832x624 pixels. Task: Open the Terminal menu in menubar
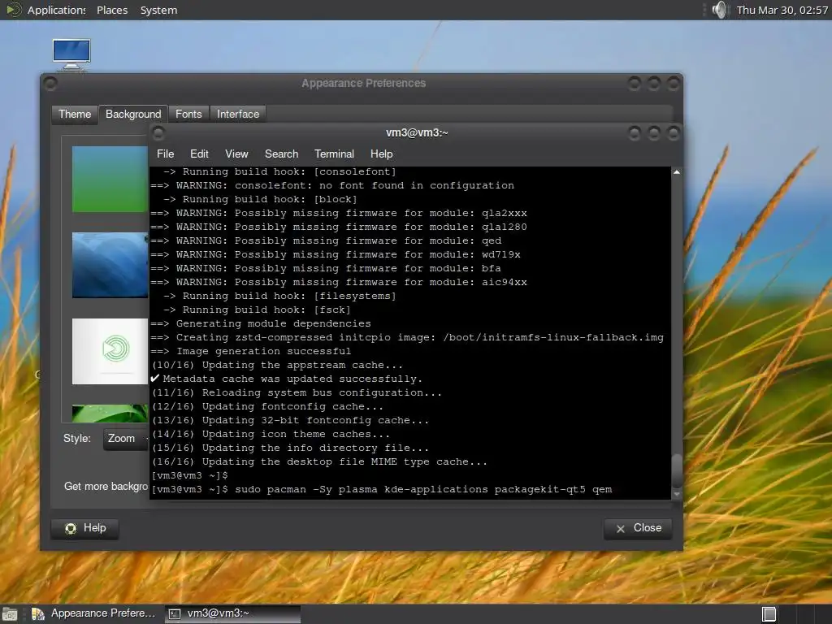[x=334, y=154]
